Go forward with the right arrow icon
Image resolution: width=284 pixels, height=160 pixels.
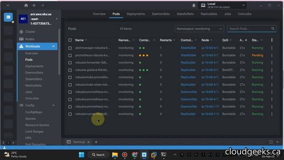pyautogui.click(x=43, y=5)
